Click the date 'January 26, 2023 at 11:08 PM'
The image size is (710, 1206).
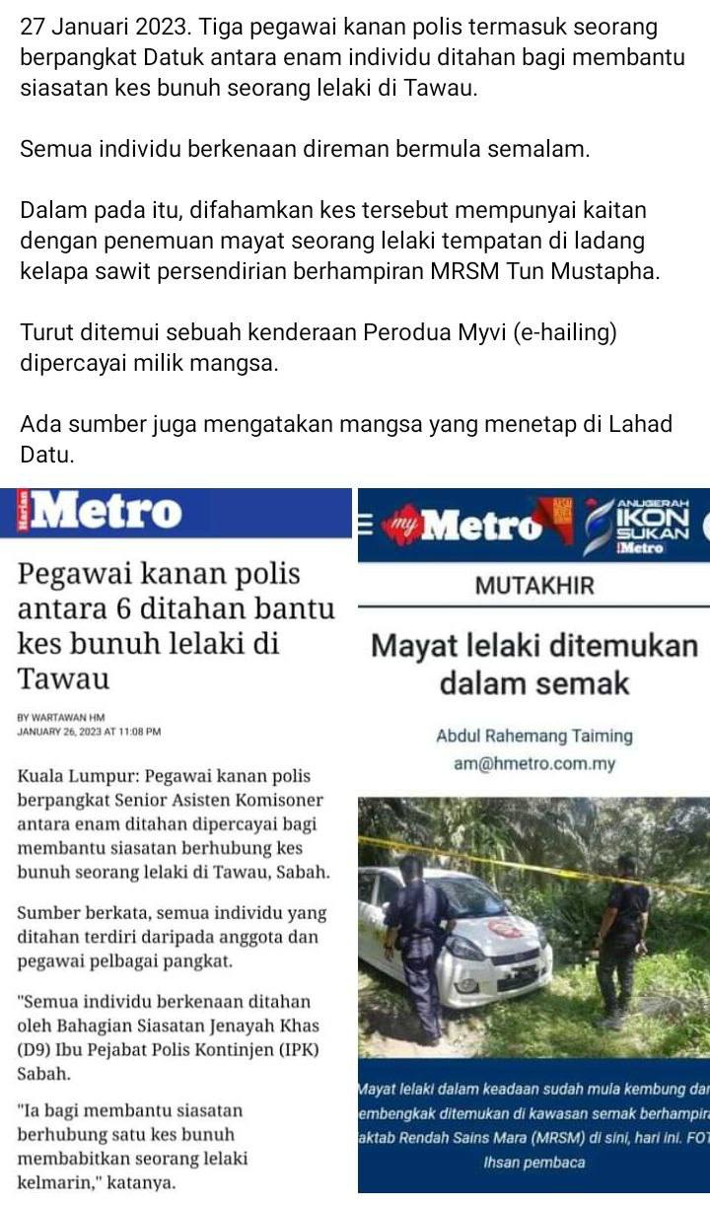coord(90,733)
